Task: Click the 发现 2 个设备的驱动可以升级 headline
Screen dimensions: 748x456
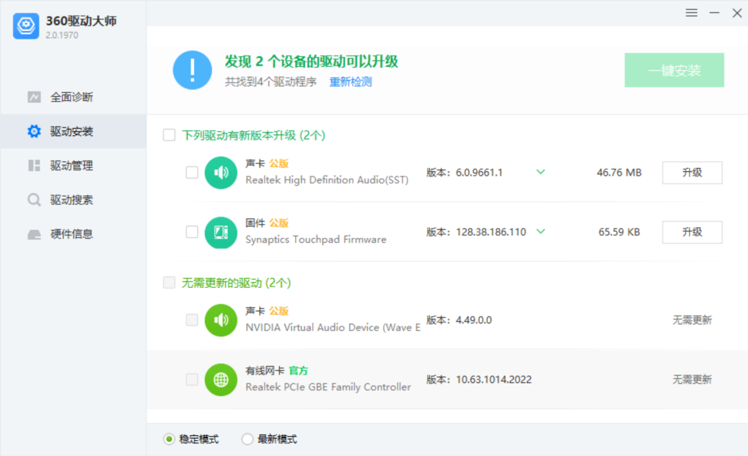Action: tap(312, 62)
